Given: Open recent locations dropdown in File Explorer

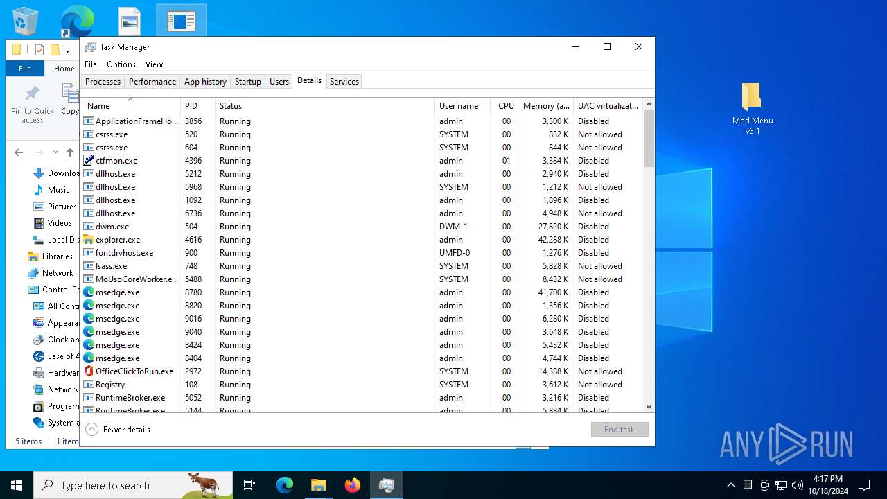Looking at the screenshot, I should 55,152.
